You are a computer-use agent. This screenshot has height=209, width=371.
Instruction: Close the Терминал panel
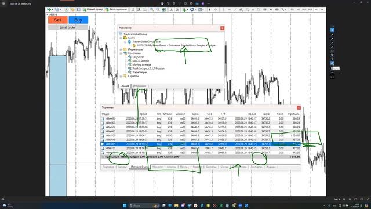coord(299,107)
